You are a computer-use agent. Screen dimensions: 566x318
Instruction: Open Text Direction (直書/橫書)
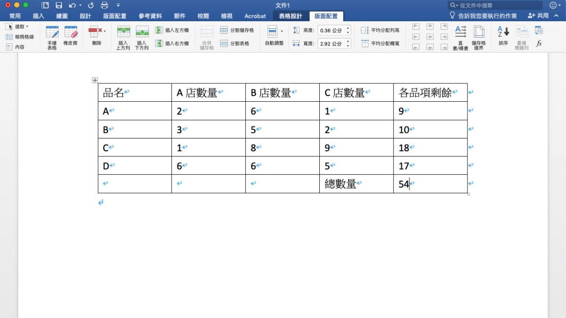pyautogui.click(x=460, y=38)
